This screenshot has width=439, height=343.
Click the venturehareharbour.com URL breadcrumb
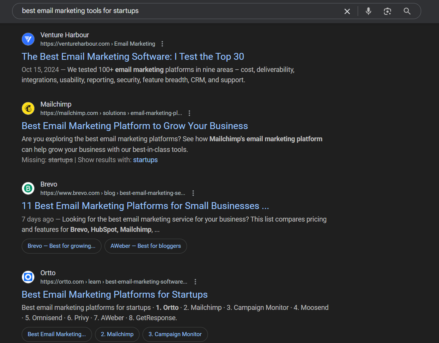pyautogui.click(x=98, y=44)
